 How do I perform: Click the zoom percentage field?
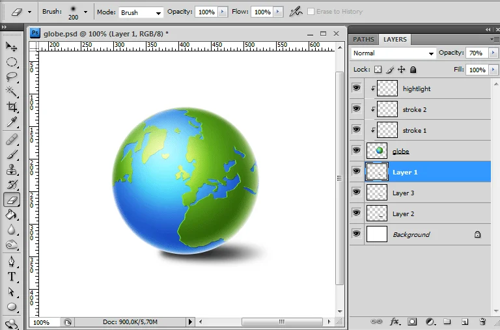click(x=44, y=322)
